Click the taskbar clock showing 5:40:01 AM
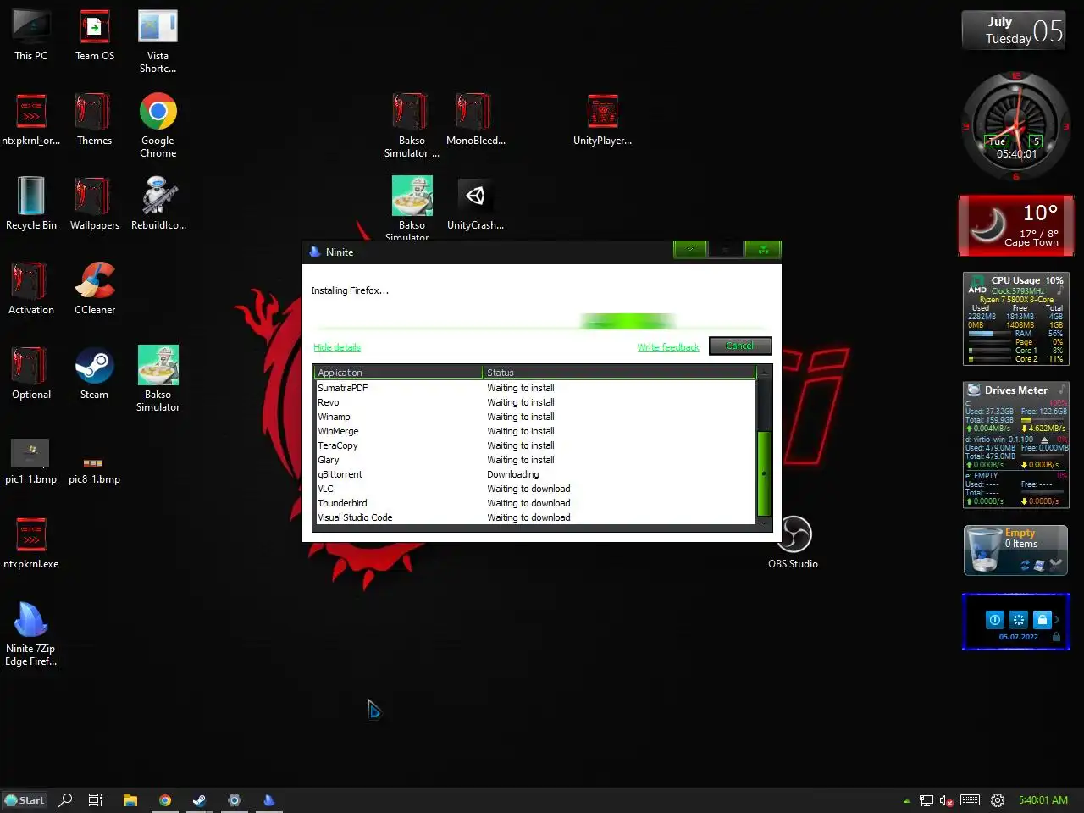This screenshot has width=1084, height=813. tap(1043, 800)
